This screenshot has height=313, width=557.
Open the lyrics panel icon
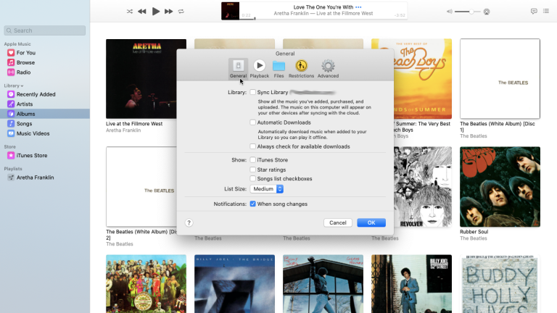coord(534,12)
